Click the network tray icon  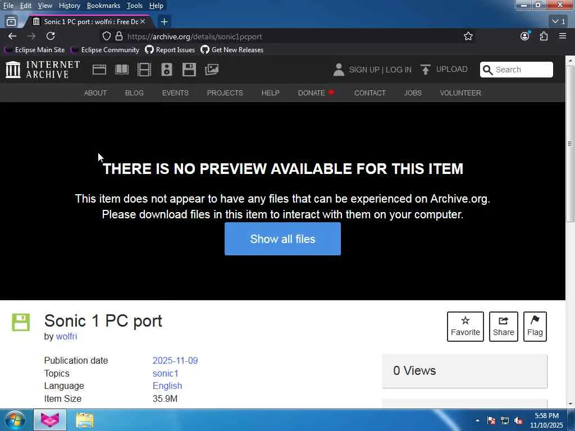(x=505, y=421)
